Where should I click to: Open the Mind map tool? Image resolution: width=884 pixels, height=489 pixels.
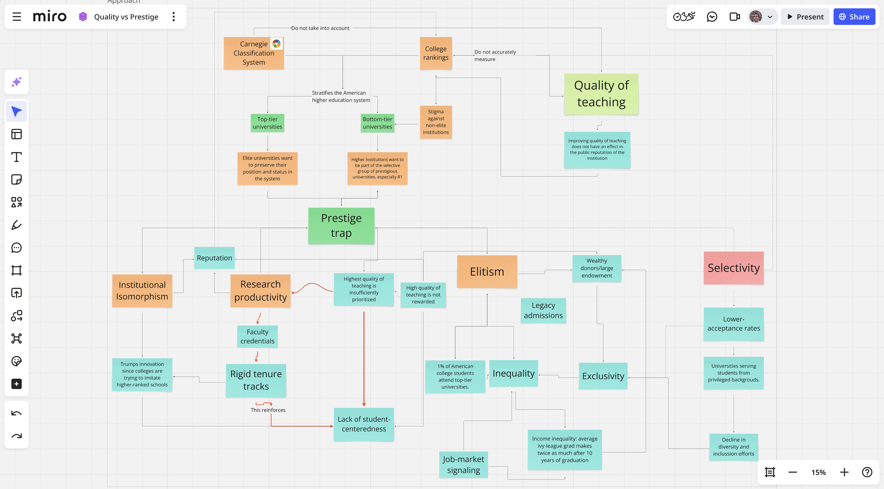[x=16, y=338]
